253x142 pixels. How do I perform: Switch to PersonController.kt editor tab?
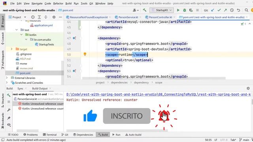point(160,17)
